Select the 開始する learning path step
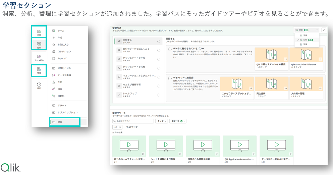This screenshot has height=175, width=333. point(138,41)
